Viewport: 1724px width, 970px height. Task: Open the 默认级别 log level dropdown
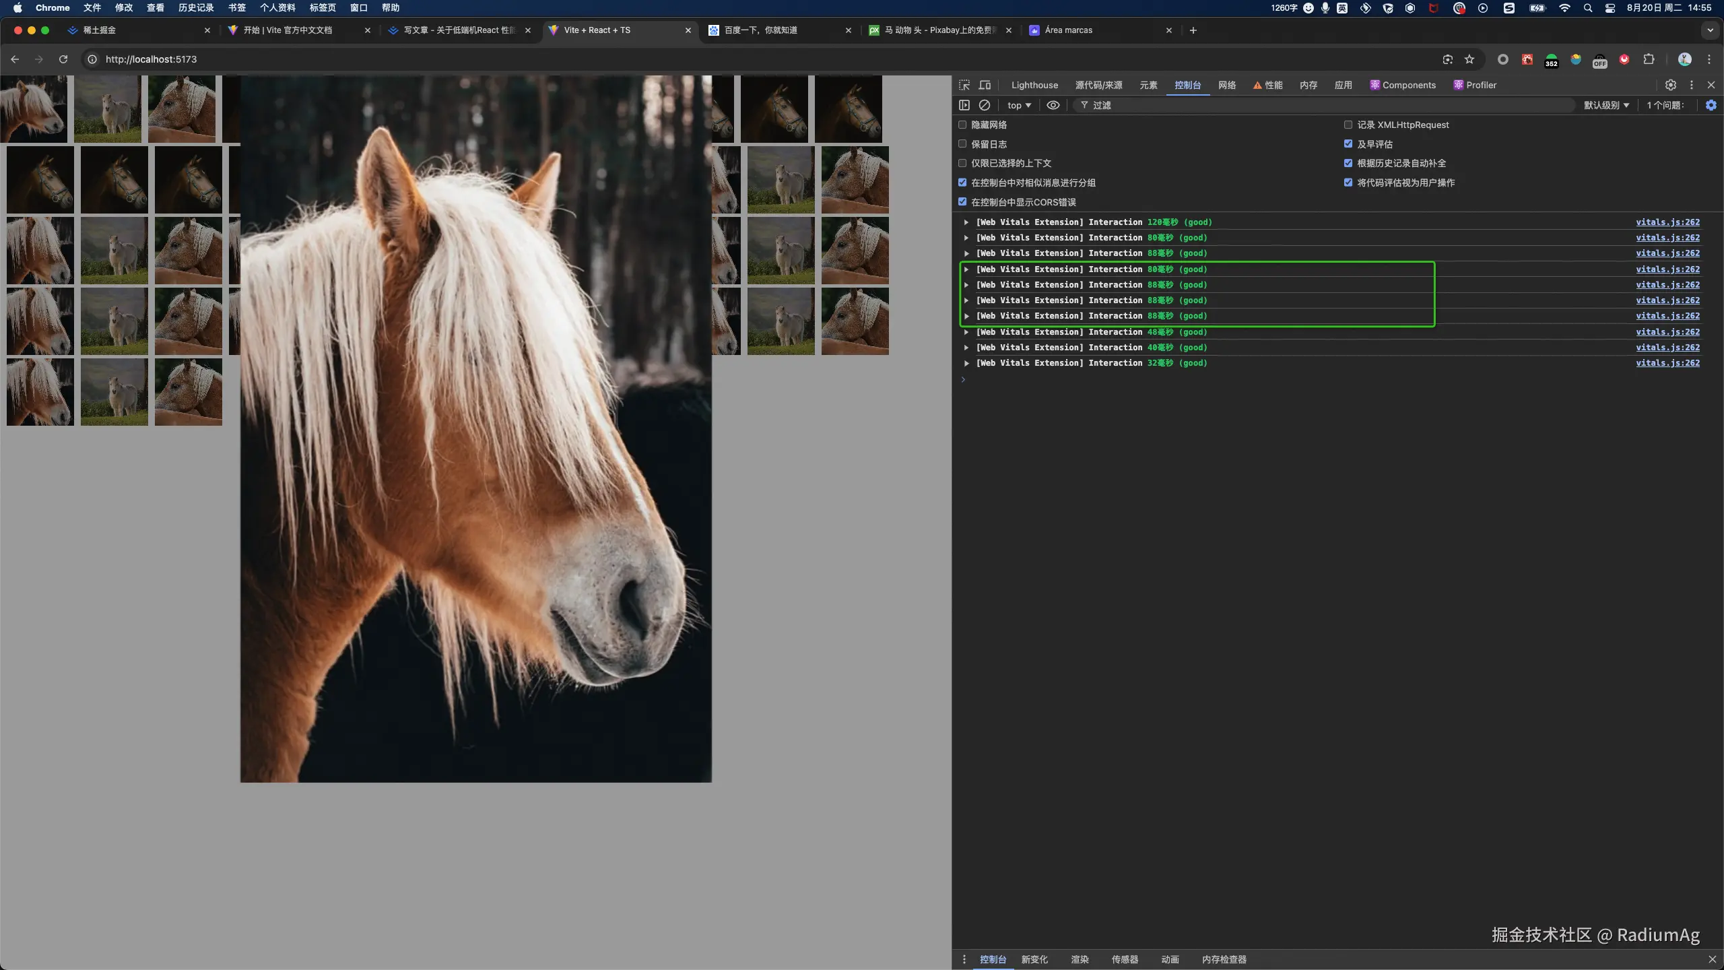click(x=1606, y=105)
